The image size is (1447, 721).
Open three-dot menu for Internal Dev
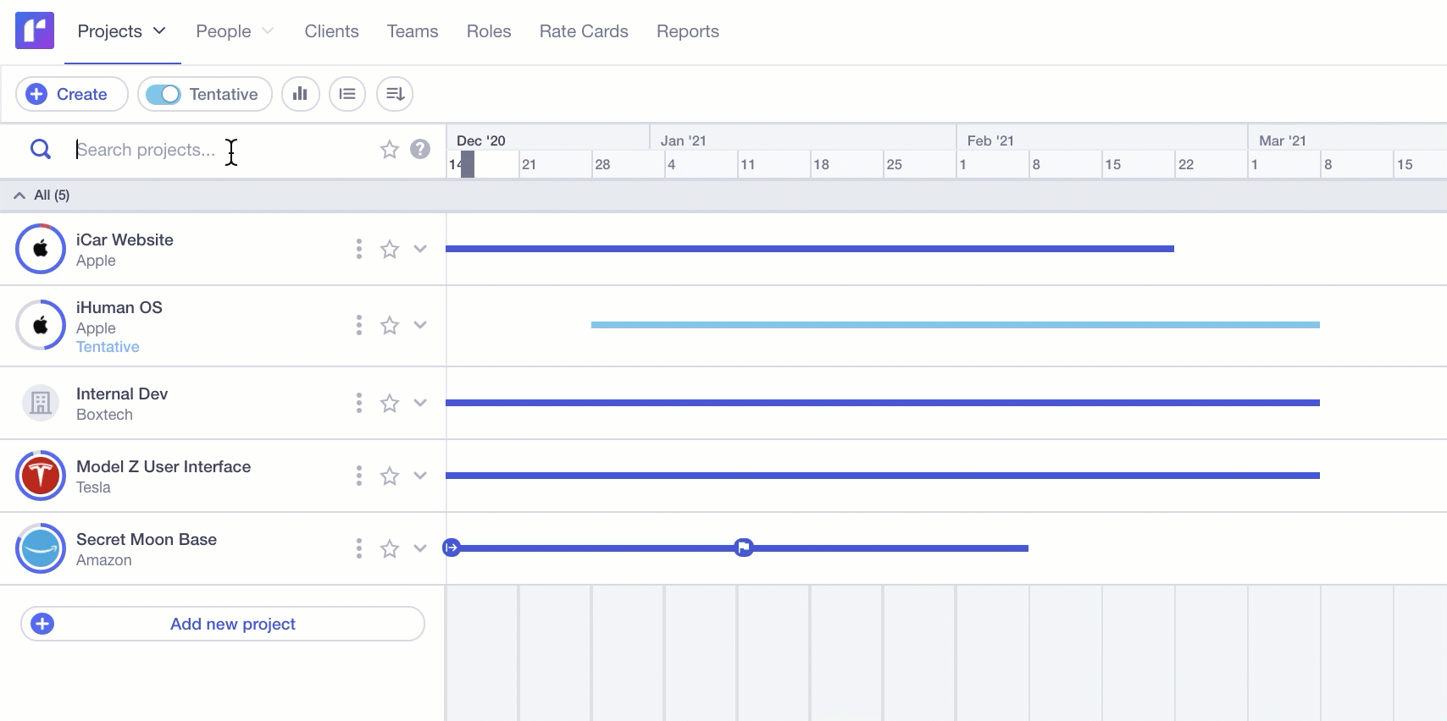click(x=359, y=403)
